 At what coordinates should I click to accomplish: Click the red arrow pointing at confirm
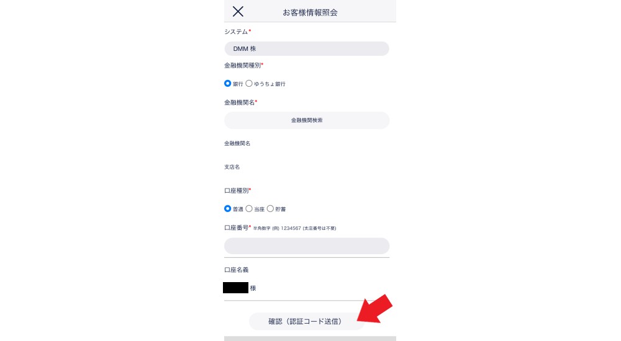coord(374,309)
